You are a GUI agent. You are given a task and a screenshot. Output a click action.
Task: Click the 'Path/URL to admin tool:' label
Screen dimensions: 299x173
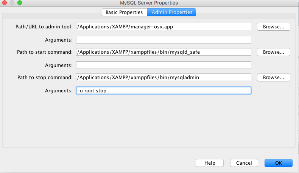tap(44, 27)
